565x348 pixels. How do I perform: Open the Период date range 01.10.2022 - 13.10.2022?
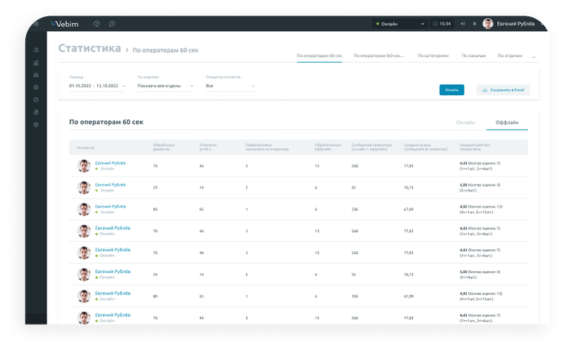tap(97, 86)
